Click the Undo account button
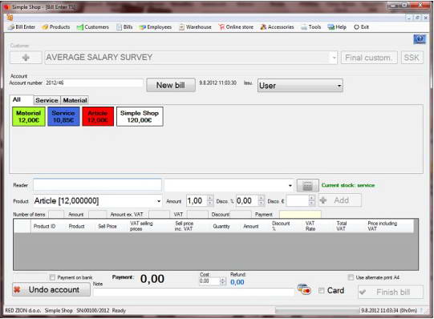 coord(51,289)
